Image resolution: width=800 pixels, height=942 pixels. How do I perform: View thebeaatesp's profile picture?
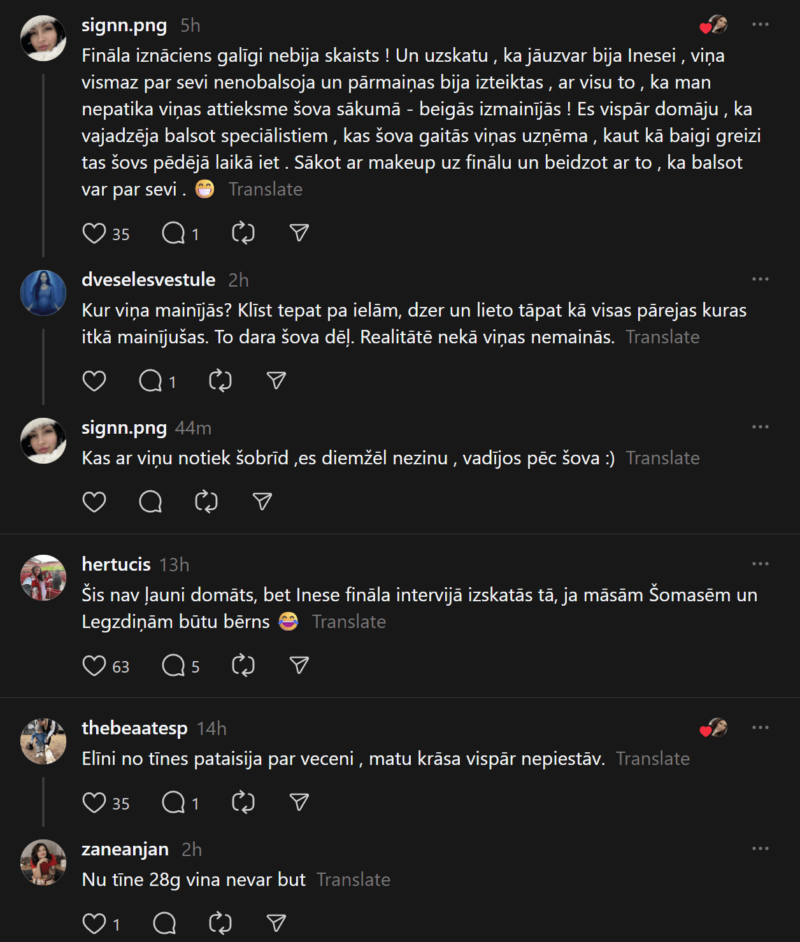(x=43, y=741)
